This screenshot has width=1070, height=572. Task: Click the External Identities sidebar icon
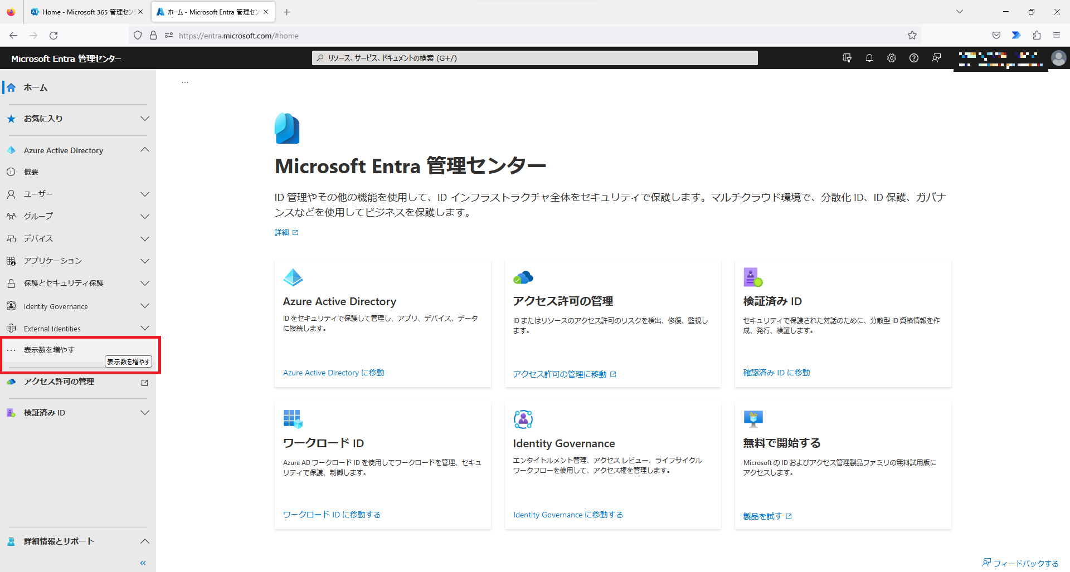(x=11, y=328)
